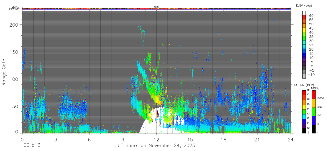Click TX FRQ colorbar label '14'
The width and height of the screenshot is (327, 151).
point(308,109)
